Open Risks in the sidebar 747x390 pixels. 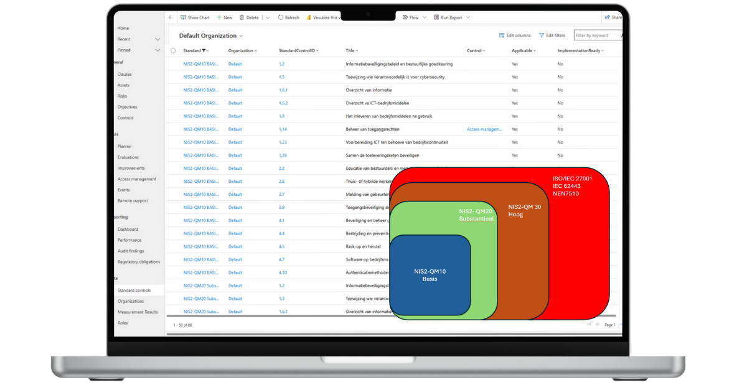point(122,96)
